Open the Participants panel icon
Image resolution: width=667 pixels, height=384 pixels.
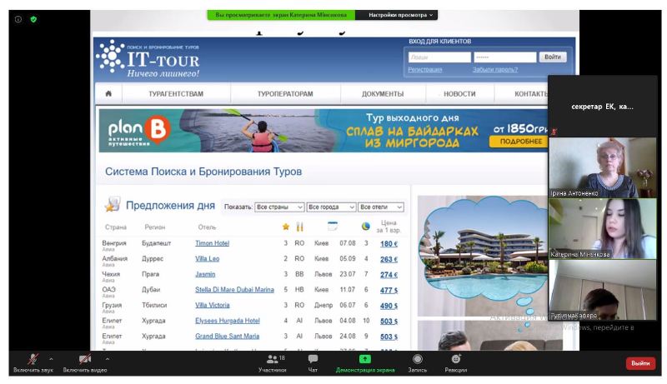click(x=273, y=359)
